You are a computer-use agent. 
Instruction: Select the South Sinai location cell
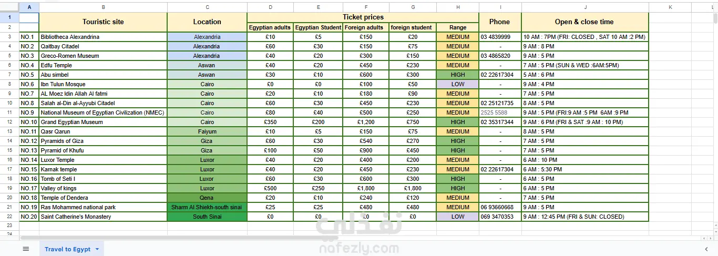pos(207,217)
